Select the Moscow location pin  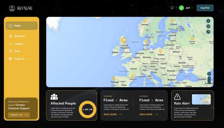[x=192, y=38]
